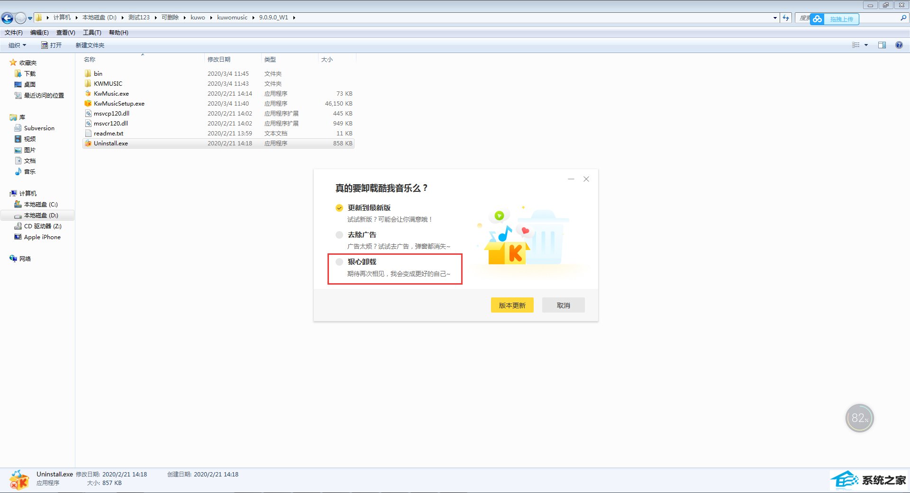The image size is (910, 493).
Task: Select the 去除广告 radio option
Action: coord(339,235)
